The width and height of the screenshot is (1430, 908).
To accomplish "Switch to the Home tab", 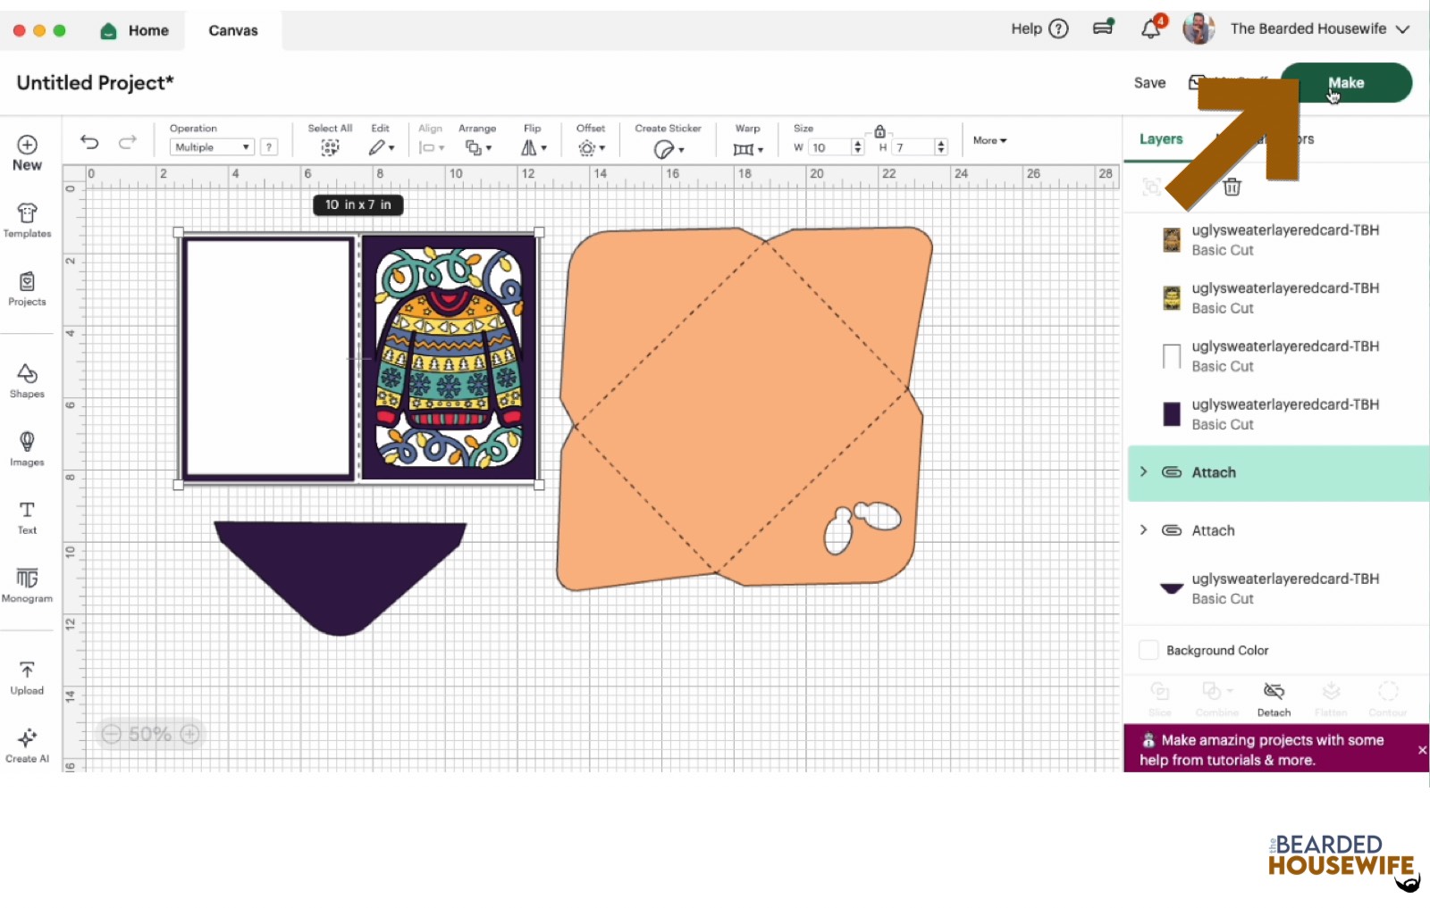I will tap(135, 30).
